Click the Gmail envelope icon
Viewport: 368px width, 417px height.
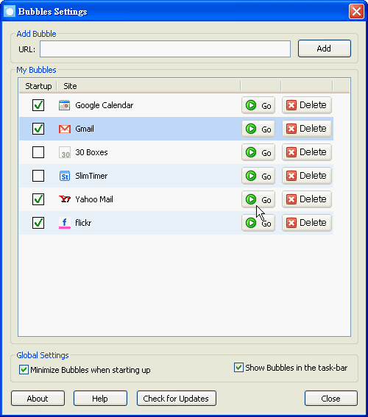(x=64, y=129)
